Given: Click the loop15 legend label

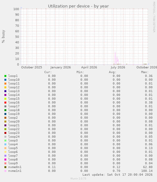Looking at the screenshot, I should coord(14,99).
